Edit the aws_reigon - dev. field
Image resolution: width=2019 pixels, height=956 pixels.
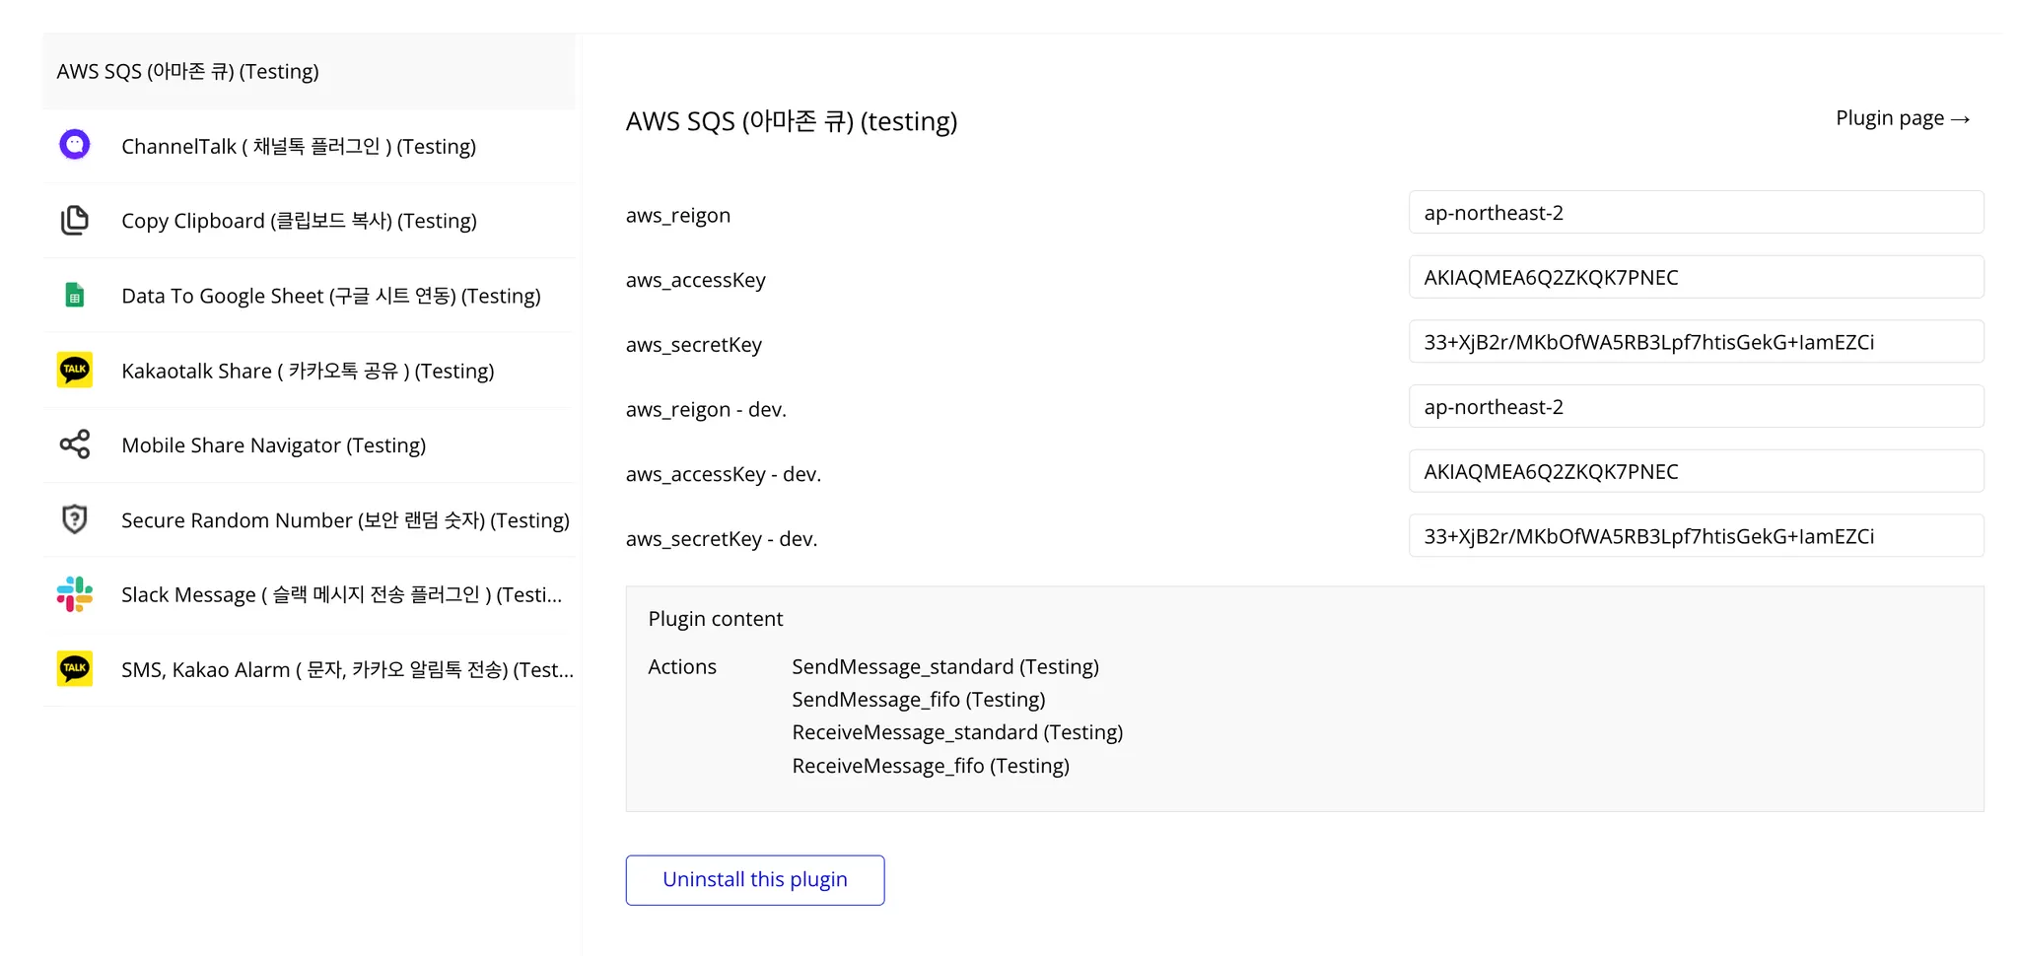click(x=1696, y=407)
